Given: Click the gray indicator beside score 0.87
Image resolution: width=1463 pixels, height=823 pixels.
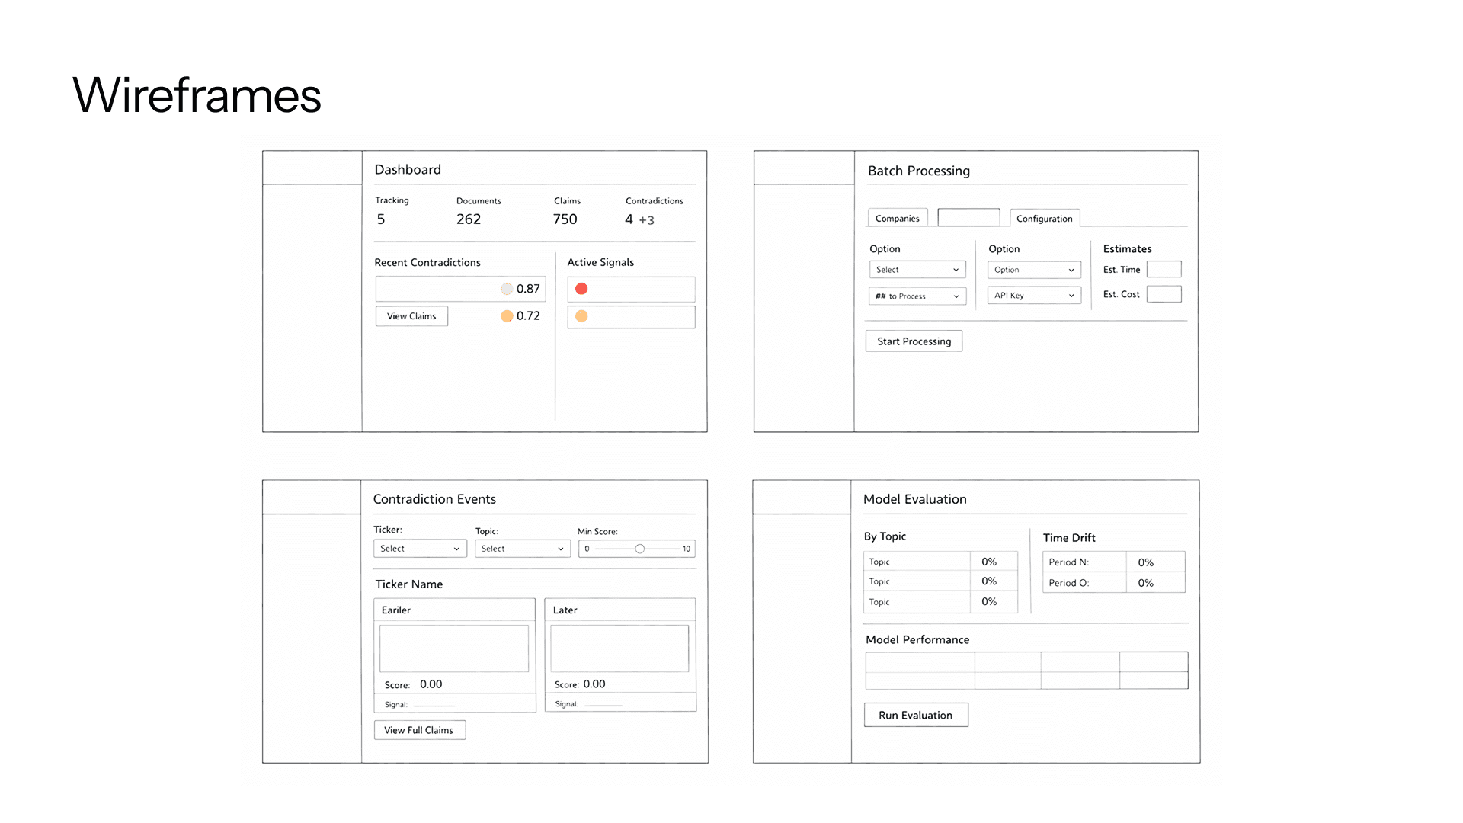Looking at the screenshot, I should 507,289.
